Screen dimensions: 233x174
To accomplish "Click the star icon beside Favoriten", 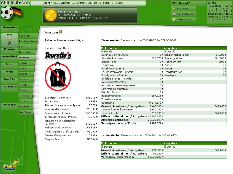I will coord(174,8).
